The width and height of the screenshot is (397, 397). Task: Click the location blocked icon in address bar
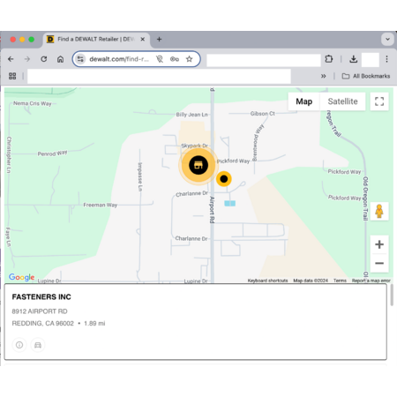[160, 59]
